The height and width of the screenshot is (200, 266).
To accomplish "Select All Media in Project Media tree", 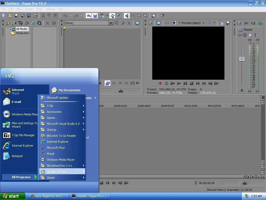I will pos(22,29).
